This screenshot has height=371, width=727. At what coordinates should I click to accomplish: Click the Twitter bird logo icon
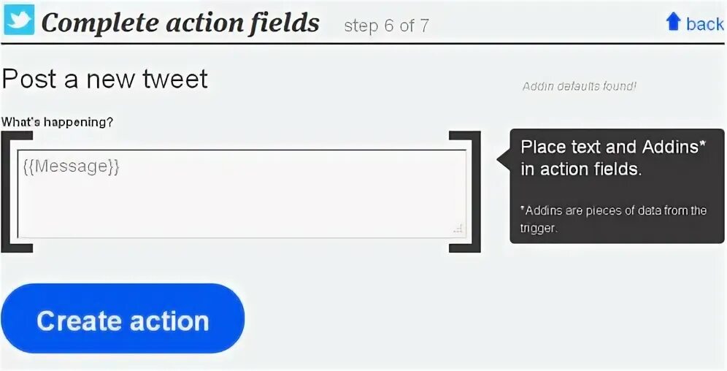pos(19,20)
